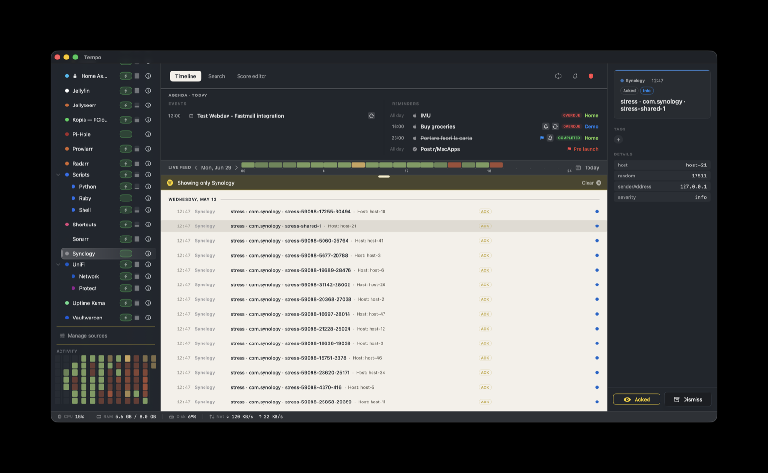Click the Demo list link on Buy groceries
This screenshot has width=768, height=473.
[x=591, y=127]
